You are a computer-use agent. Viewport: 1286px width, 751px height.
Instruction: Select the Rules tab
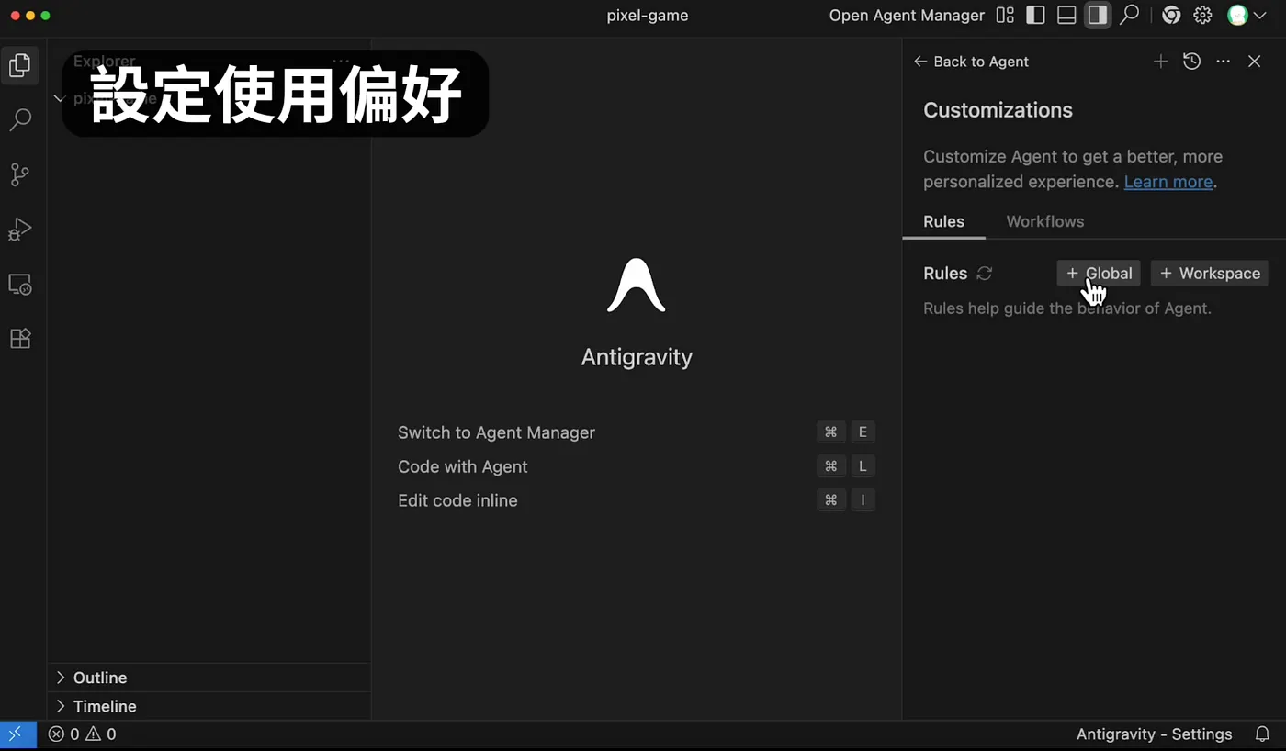[x=943, y=221]
